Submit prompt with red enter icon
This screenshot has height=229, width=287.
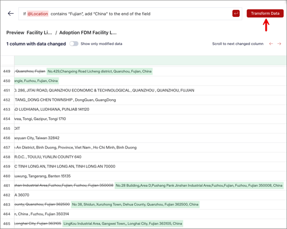pyautogui.click(x=236, y=14)
